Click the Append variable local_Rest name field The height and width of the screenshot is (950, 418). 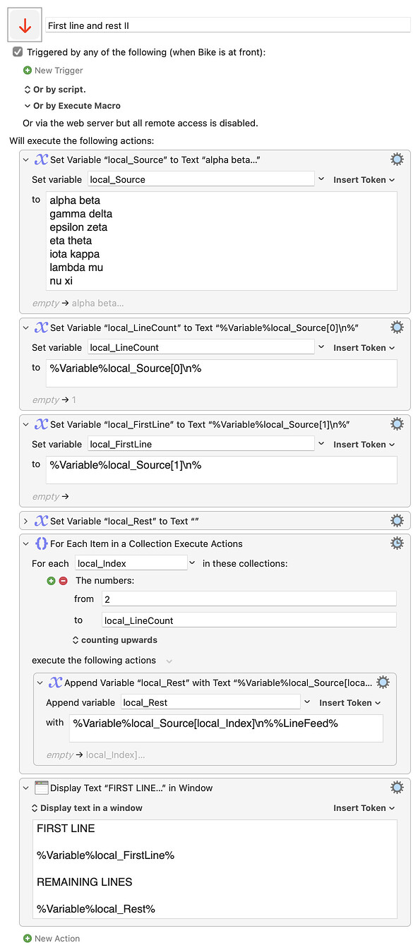pos(210,702)
